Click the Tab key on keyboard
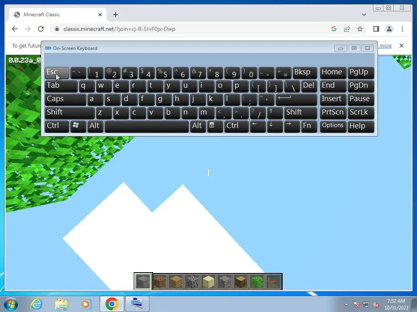 coord(61,87)
